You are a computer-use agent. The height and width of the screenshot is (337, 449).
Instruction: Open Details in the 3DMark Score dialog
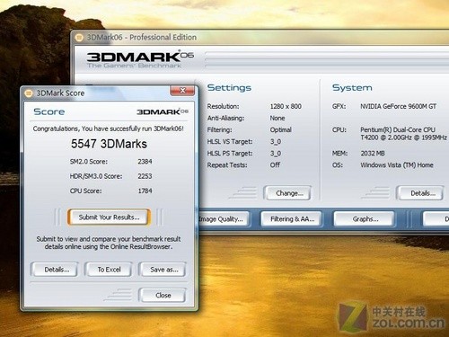(55, 270)
